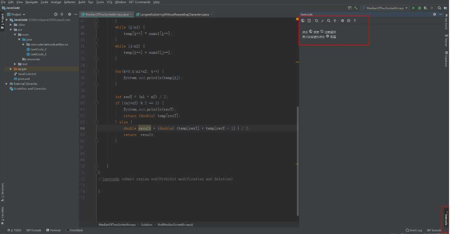Screen dimensions: 451x234
Task: Switch to LongestSubstringWithoutRepeatingCharacters.java tab
Action: pyautogui.click(x=174, y=14)
